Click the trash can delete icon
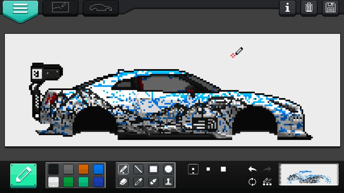 point(309,8)
